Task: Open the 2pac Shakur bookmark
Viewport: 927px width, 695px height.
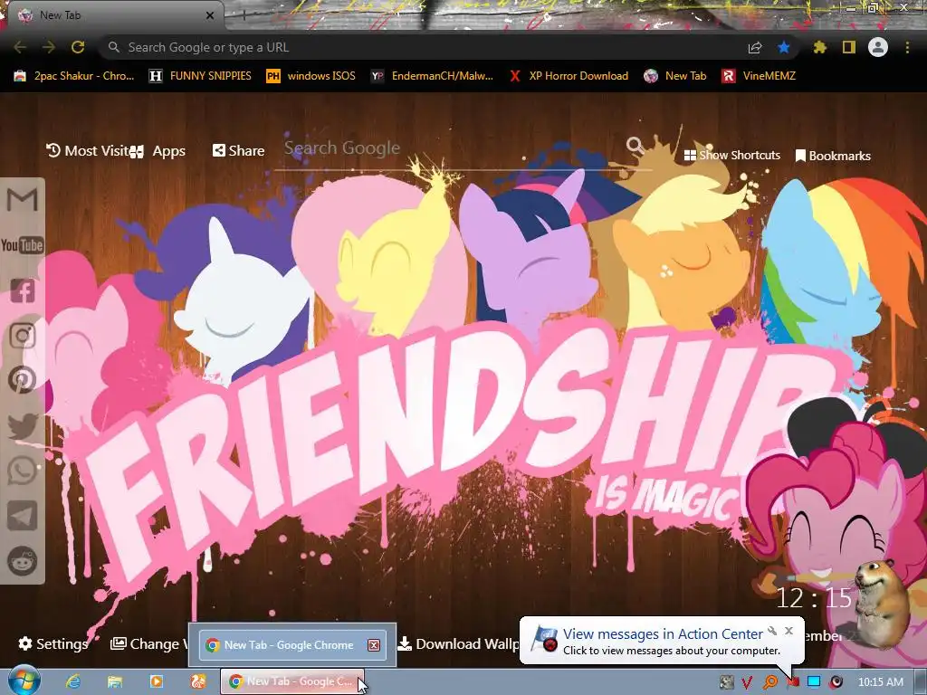Action: pos(74,76)
